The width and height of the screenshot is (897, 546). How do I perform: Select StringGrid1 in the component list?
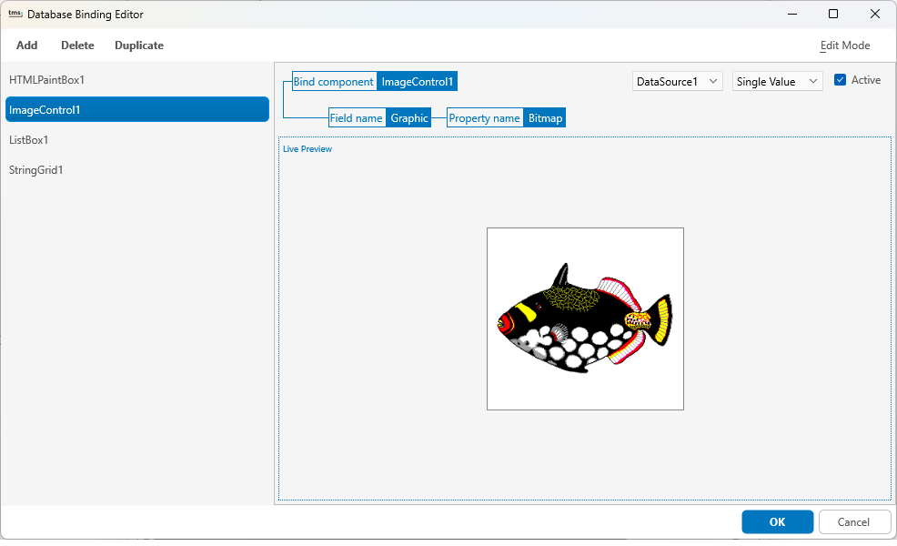(37, 169)
